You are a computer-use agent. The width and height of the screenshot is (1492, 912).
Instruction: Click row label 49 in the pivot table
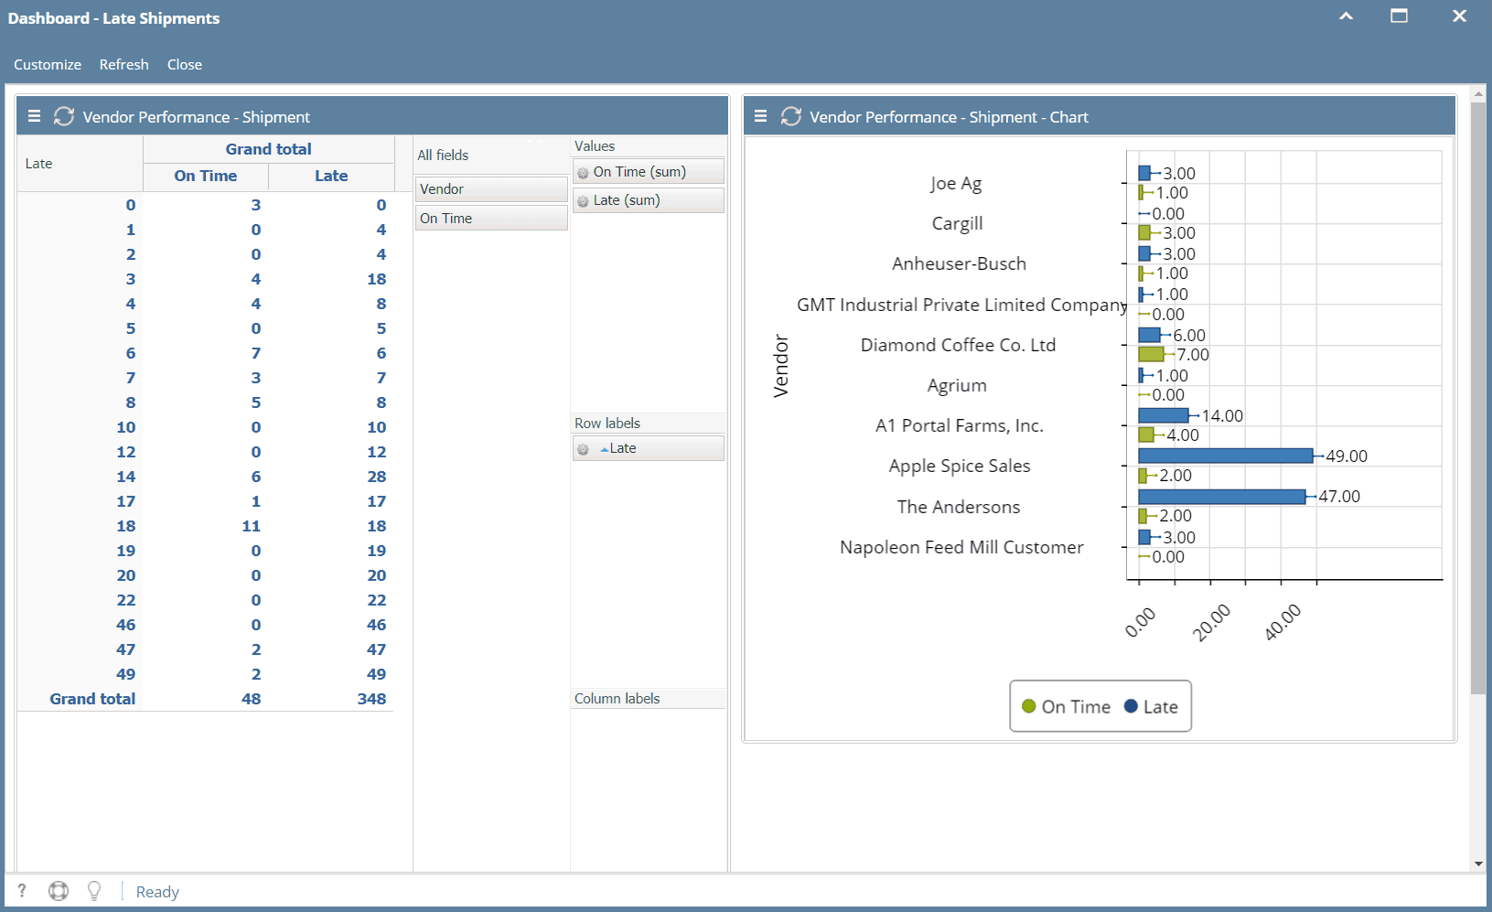click(126, 674)
